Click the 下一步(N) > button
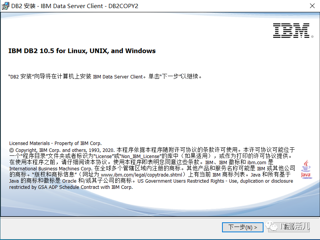 (x=242, y=227)
